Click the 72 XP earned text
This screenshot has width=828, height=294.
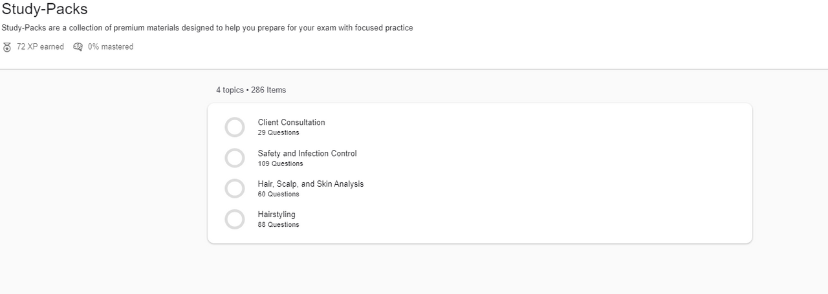[40, 47]
